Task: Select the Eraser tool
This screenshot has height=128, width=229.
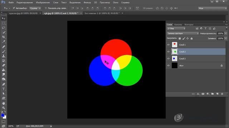Action: point(4,65)
